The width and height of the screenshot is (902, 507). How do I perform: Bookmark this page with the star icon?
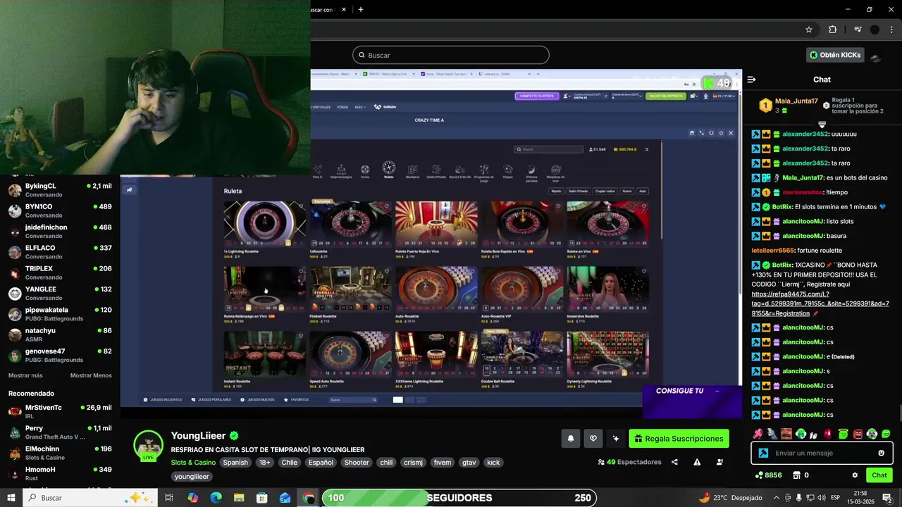[x=809, y=30]
